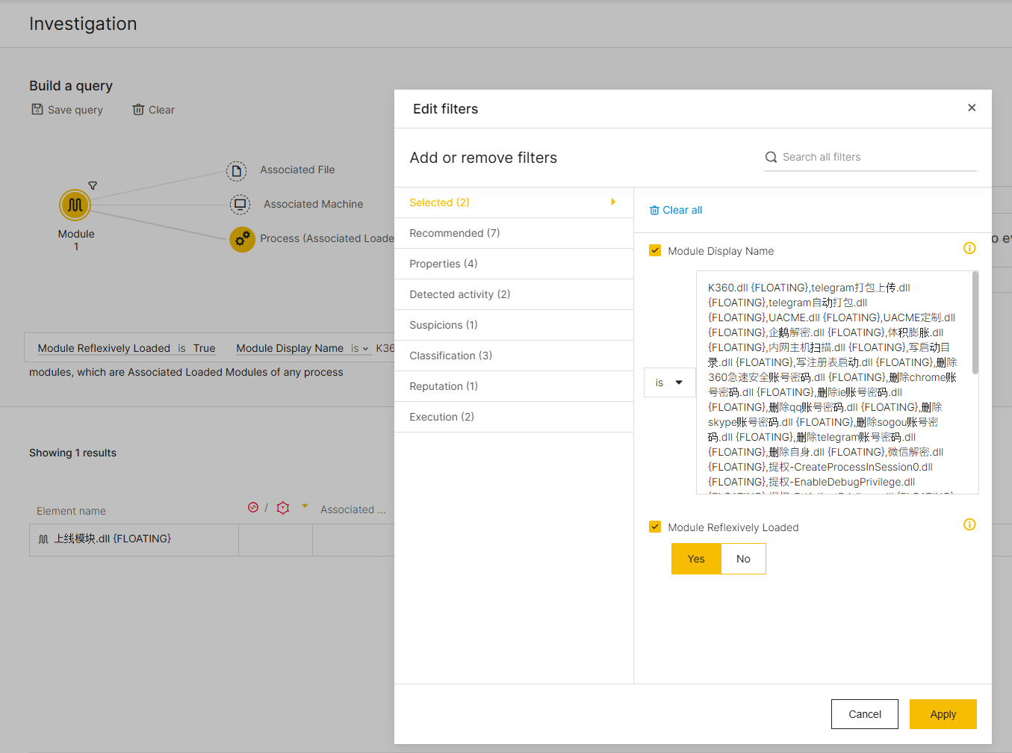This screenshot has height=753, width=1012.
Task: Click the Process (Associated Loaded) label
Action: pos(327,238)
